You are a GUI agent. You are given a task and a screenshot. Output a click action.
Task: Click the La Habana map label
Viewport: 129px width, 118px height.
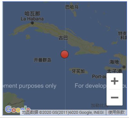click(32, 19)
